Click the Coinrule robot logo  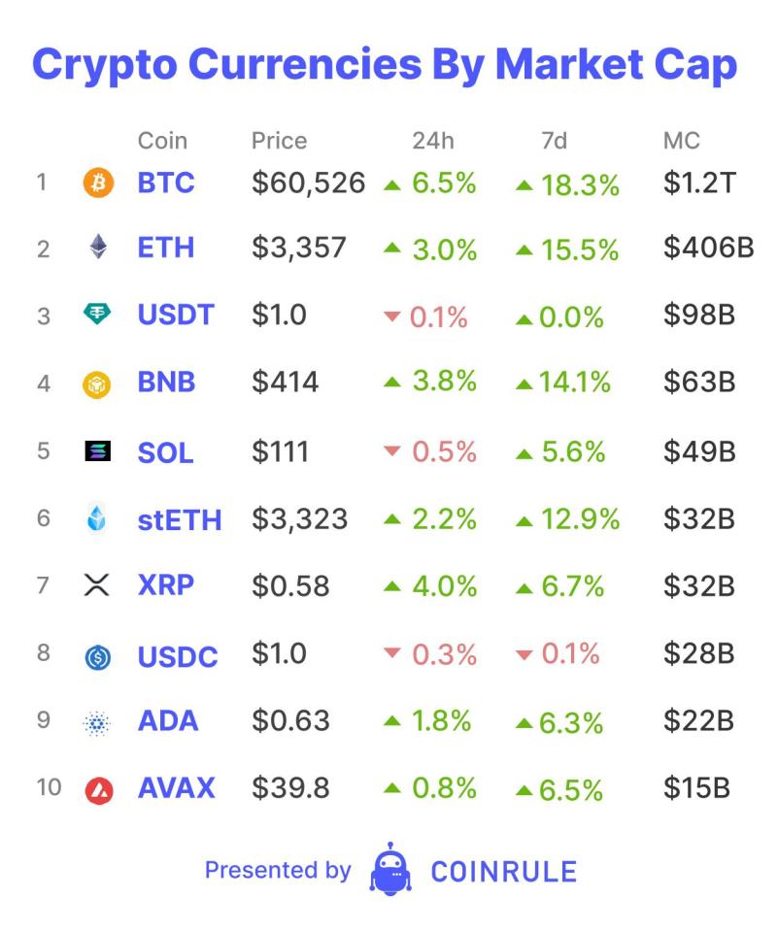390,869
